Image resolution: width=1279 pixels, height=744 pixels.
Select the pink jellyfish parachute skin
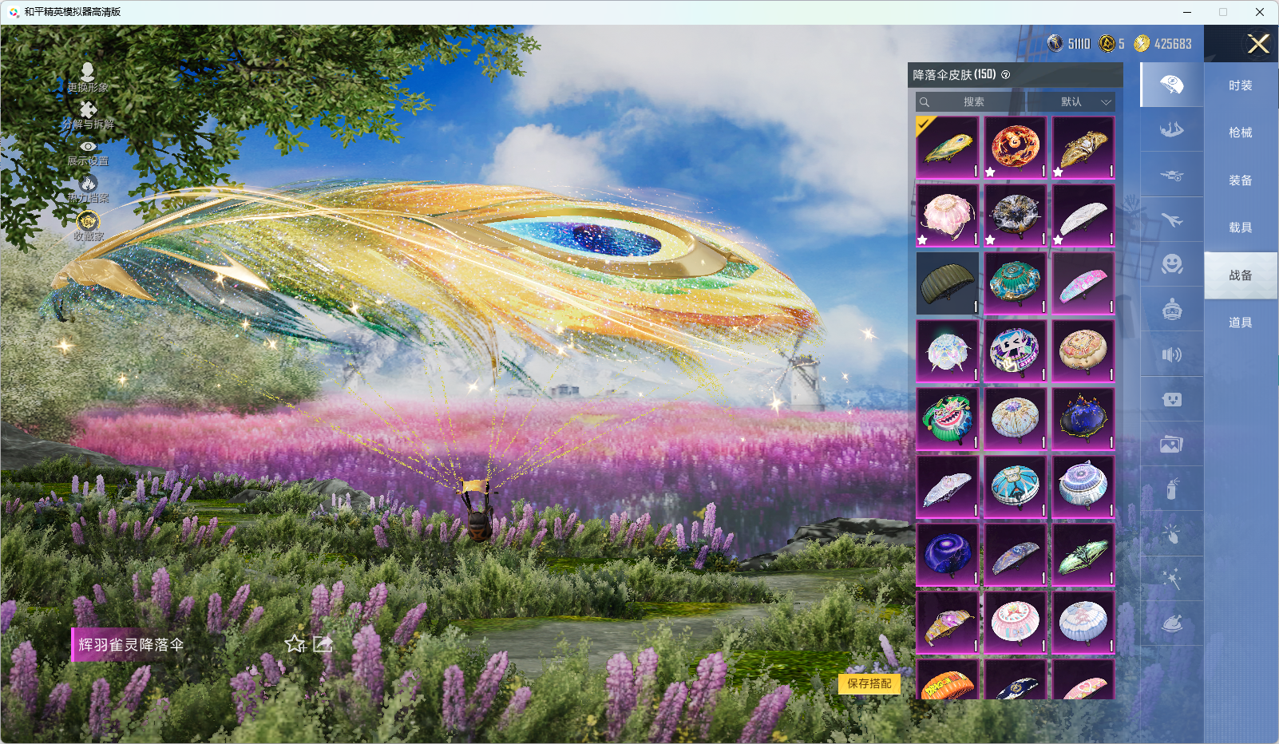(948, 216)
